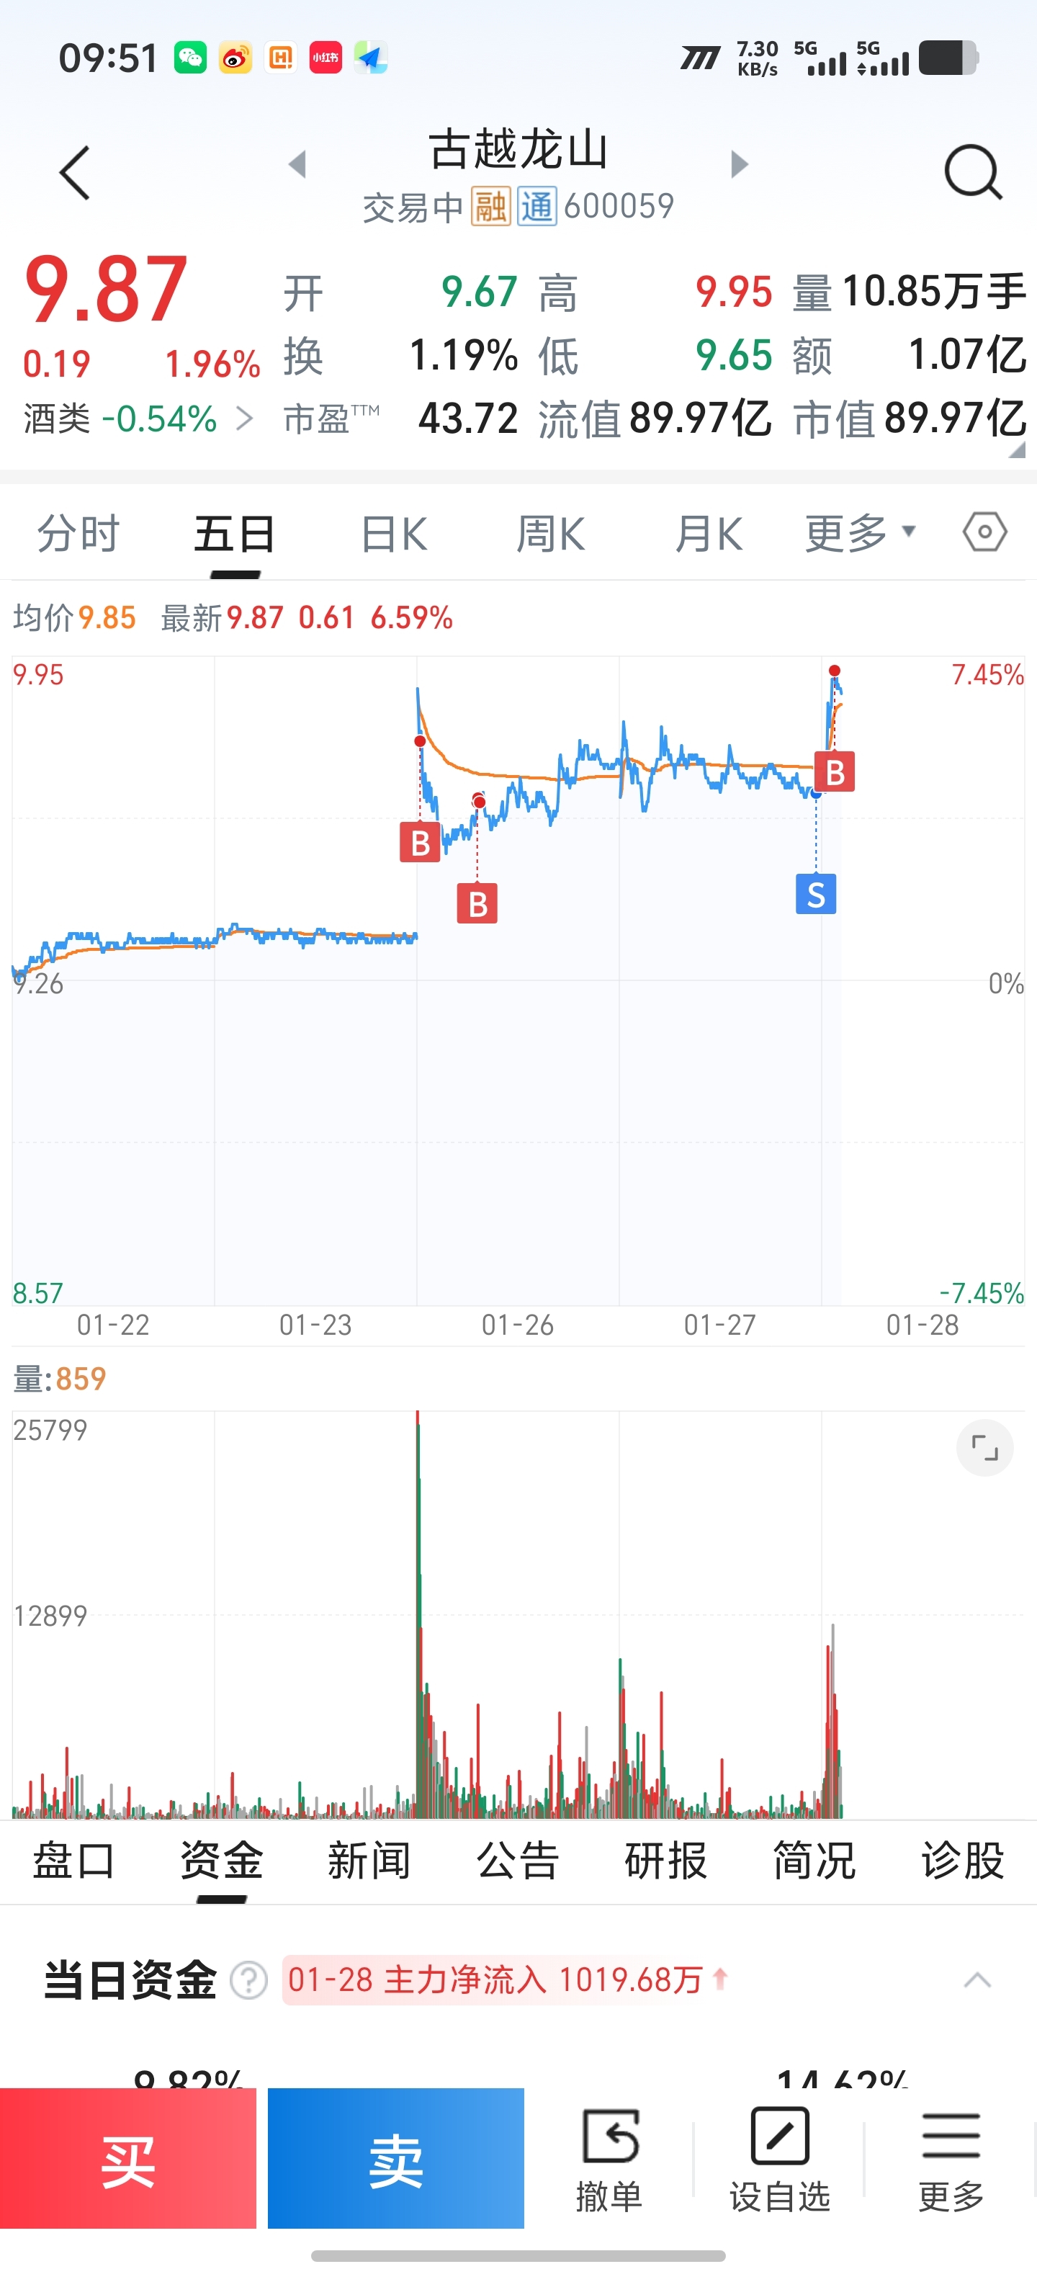Select the 新闻 tab

(369, 1861)
